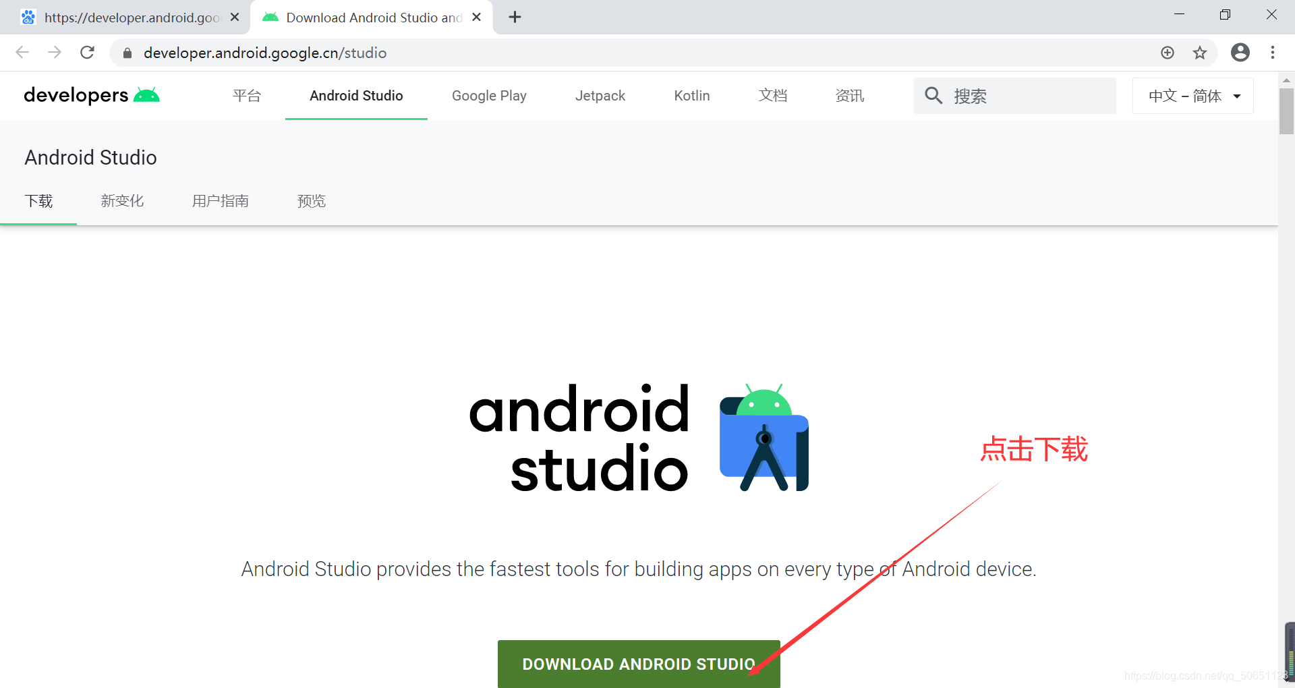Select the 下载 sub-tab
The height and width of the screenshot is (688, 1295).
point(38,201)
